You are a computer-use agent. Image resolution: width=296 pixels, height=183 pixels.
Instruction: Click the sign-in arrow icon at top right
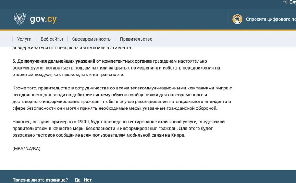pyautogui.click(x=285, y=2)
